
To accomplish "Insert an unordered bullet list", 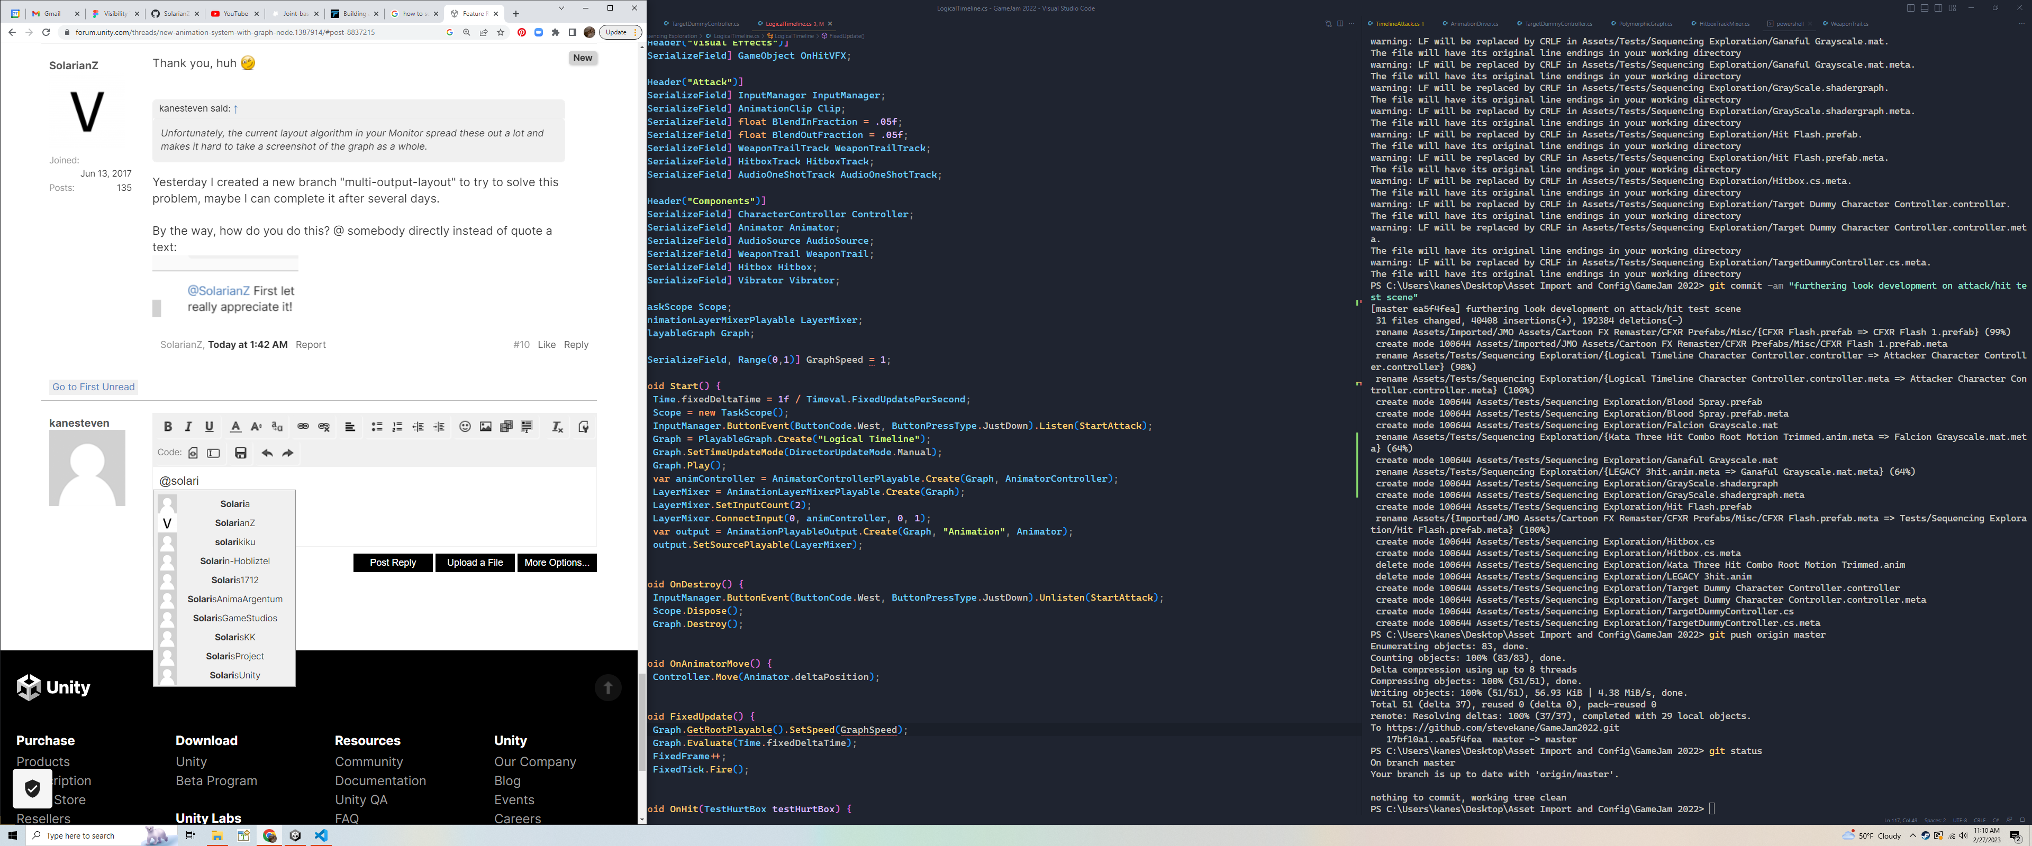I will pos(376,427).
